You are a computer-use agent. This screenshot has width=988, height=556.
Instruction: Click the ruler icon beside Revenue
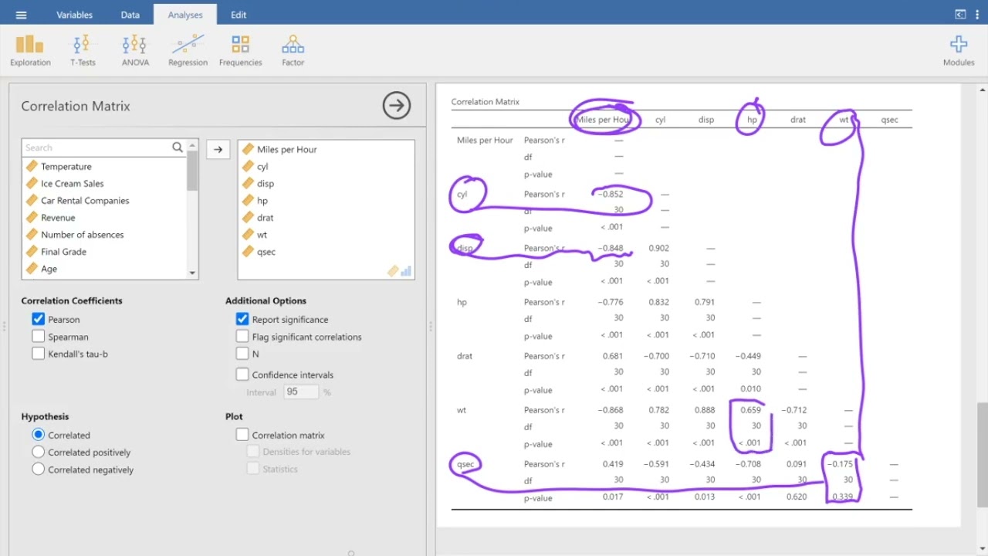pos(32,217)
